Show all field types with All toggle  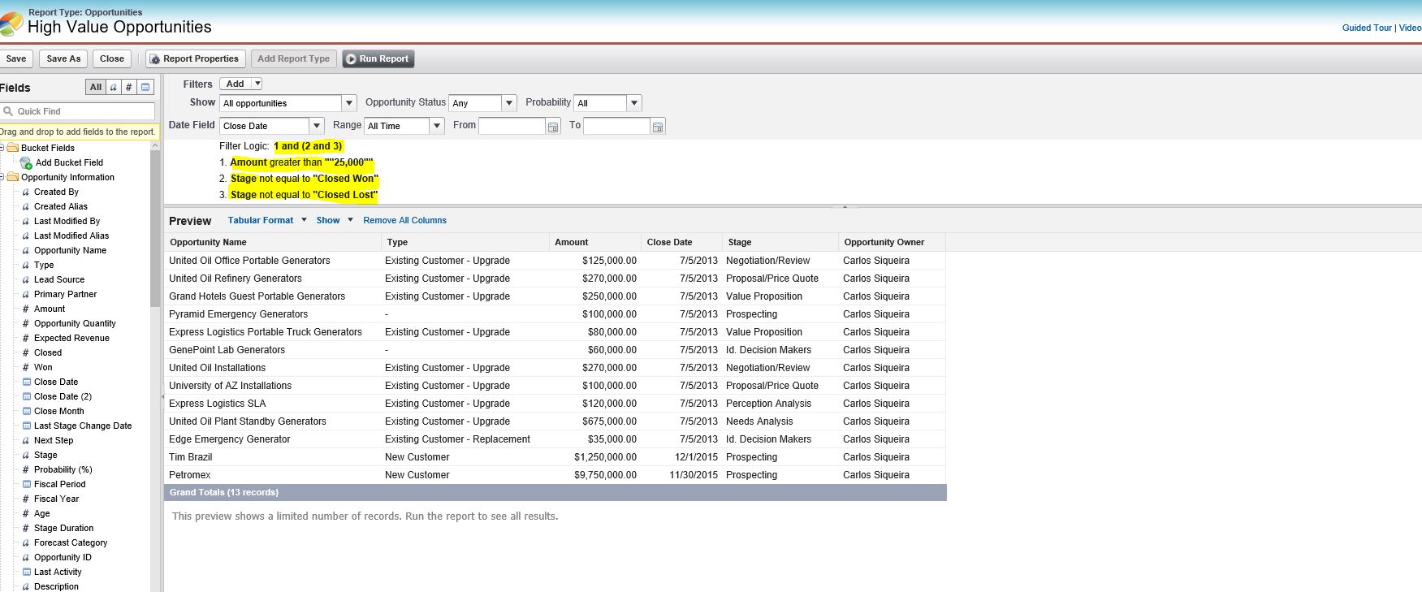tap(96, 88)
